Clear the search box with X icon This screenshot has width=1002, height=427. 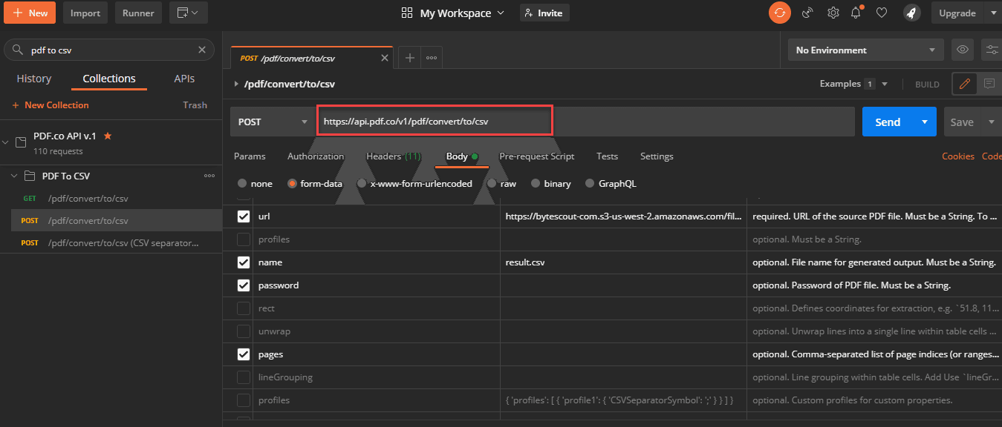click(x=201, y=50)
